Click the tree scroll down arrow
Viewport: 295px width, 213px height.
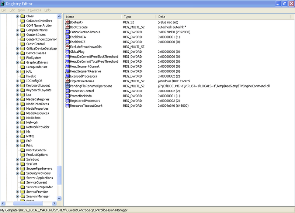[59, 198]
